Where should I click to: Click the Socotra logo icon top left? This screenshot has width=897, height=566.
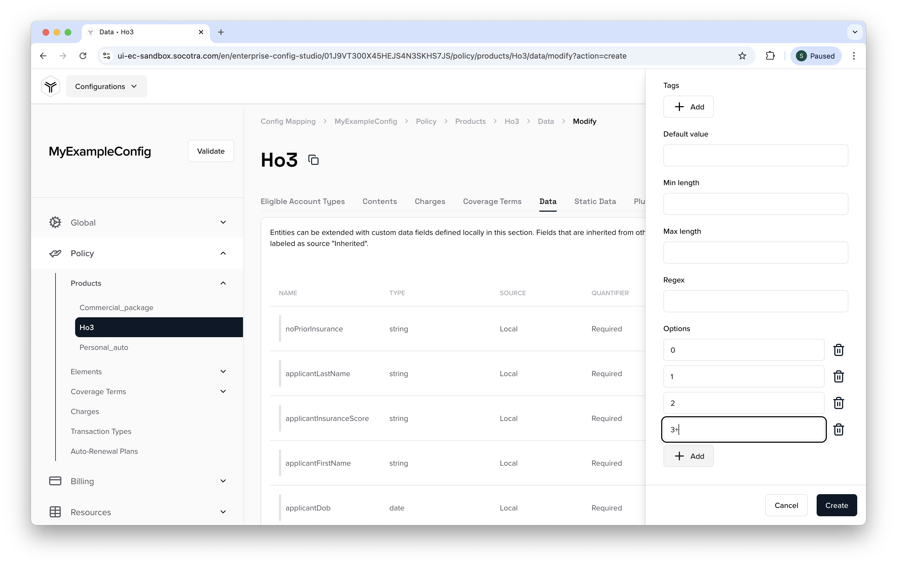tap(51, 86)
